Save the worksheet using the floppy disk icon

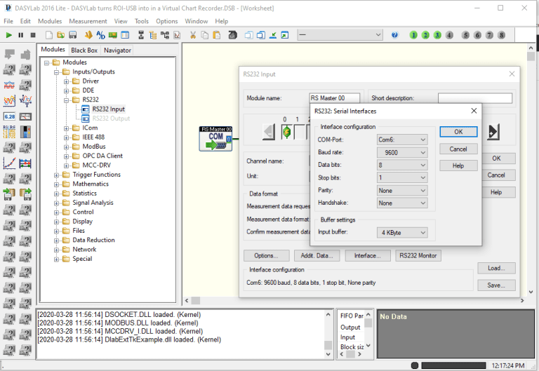(x=72, y=35)
